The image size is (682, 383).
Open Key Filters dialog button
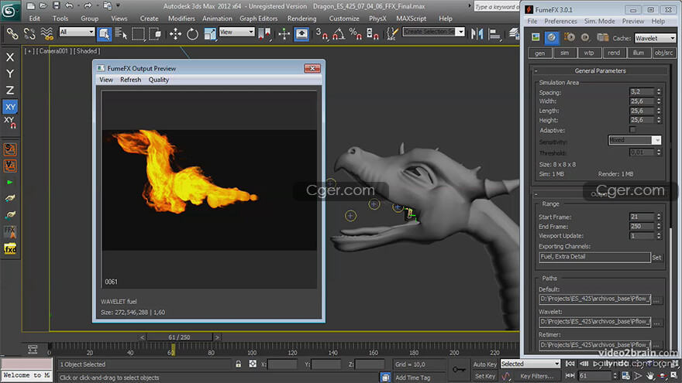tap(538, 377)
